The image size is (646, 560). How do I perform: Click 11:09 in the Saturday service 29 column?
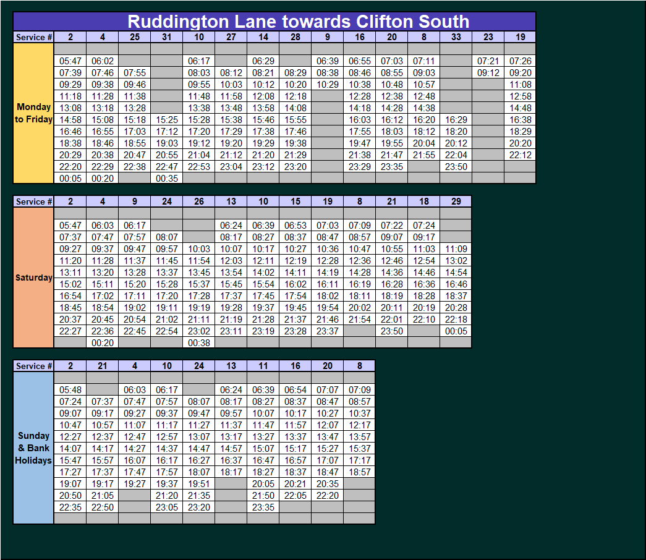[456, 249]
